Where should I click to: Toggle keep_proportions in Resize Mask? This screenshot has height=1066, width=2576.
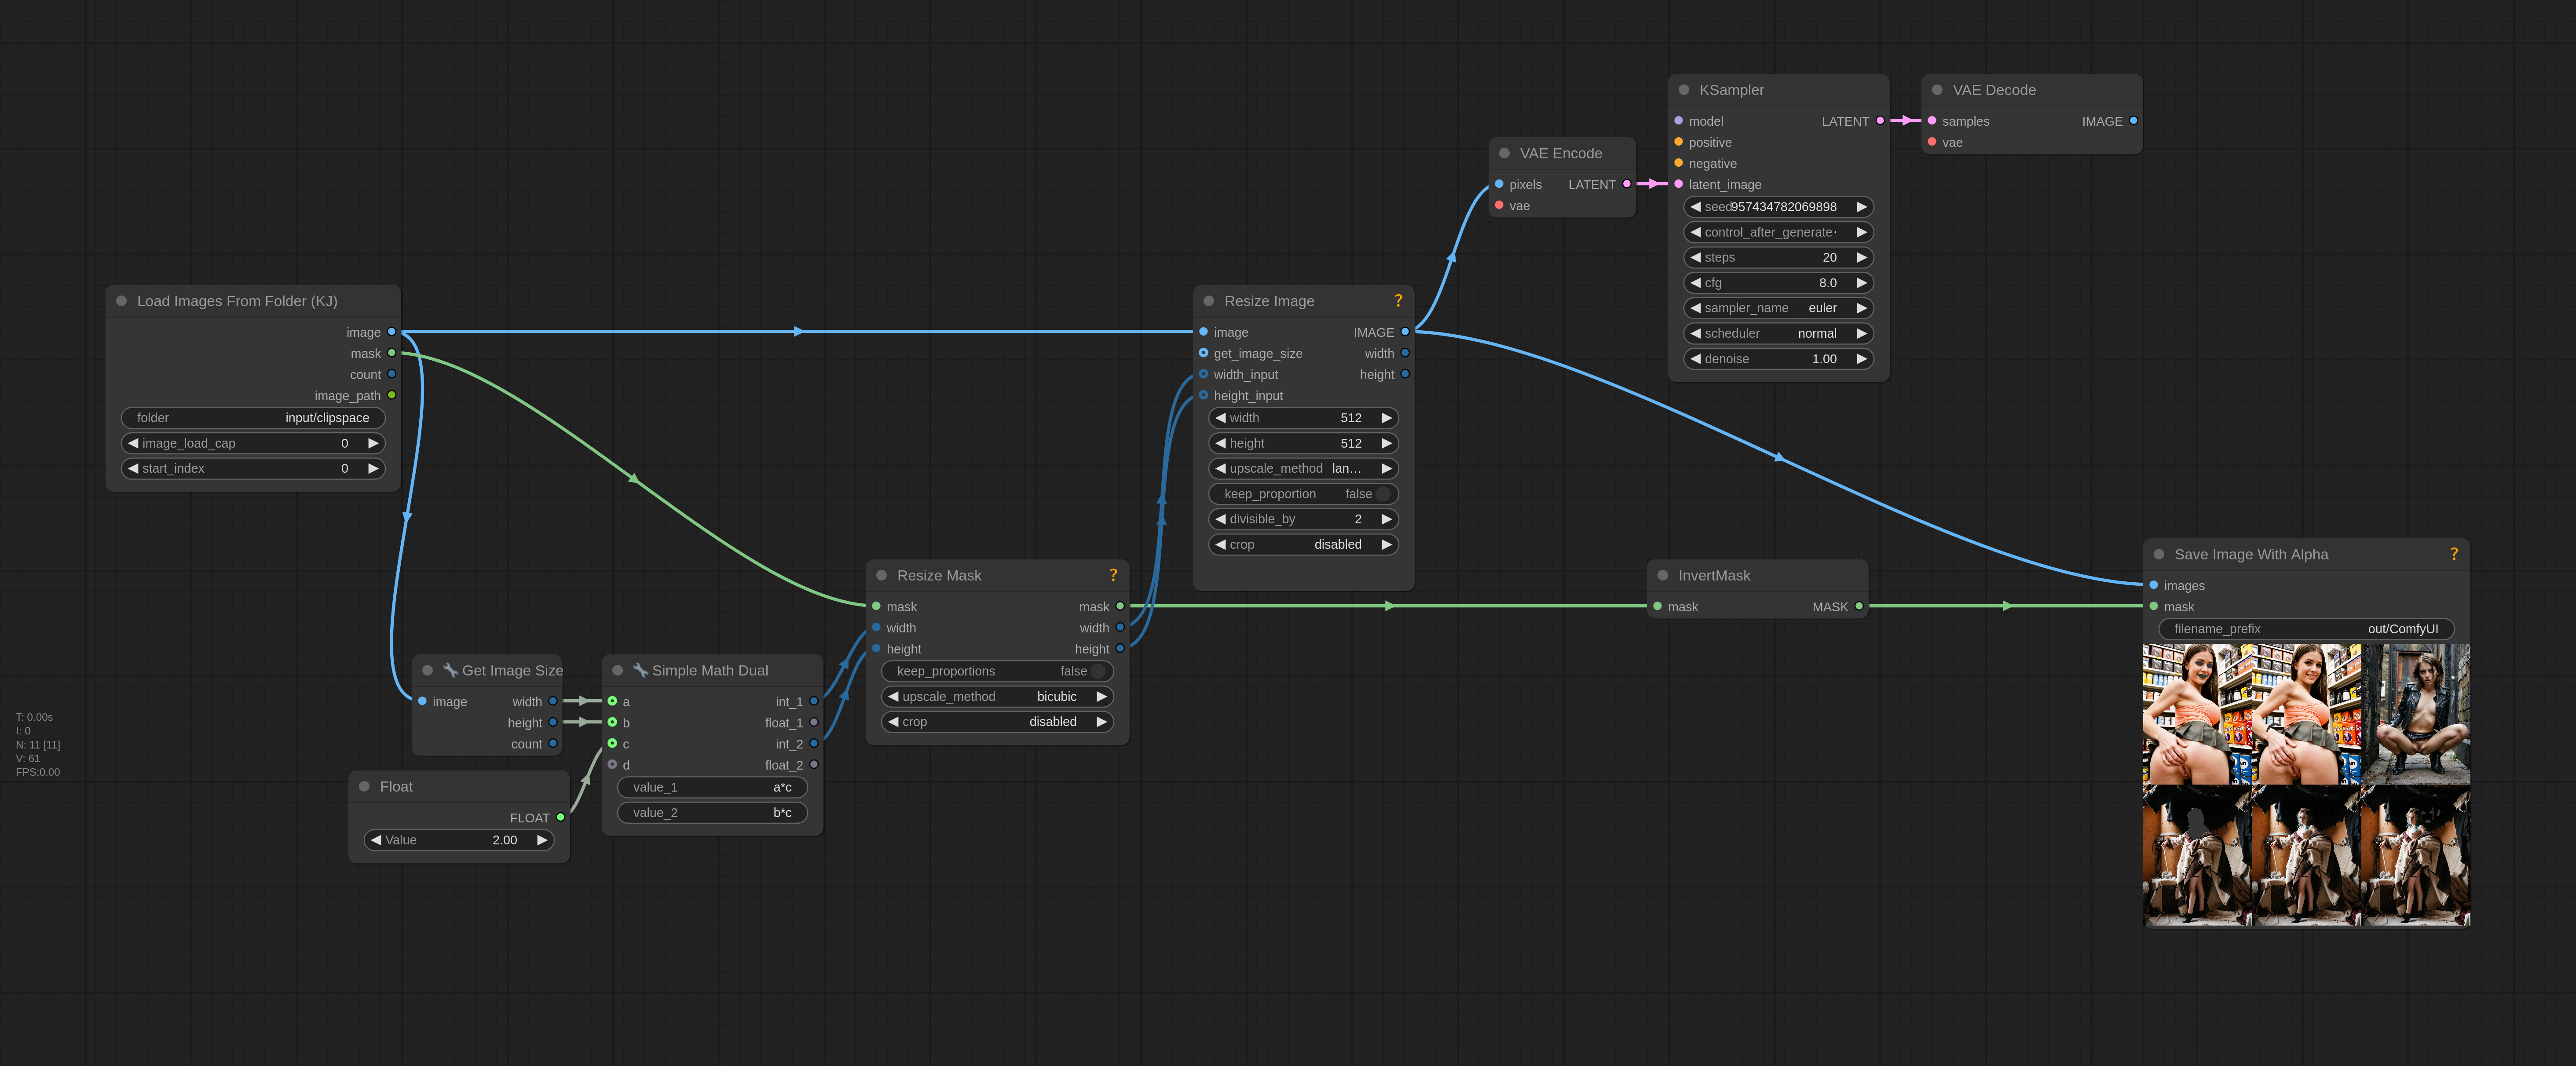click(997, 671)
